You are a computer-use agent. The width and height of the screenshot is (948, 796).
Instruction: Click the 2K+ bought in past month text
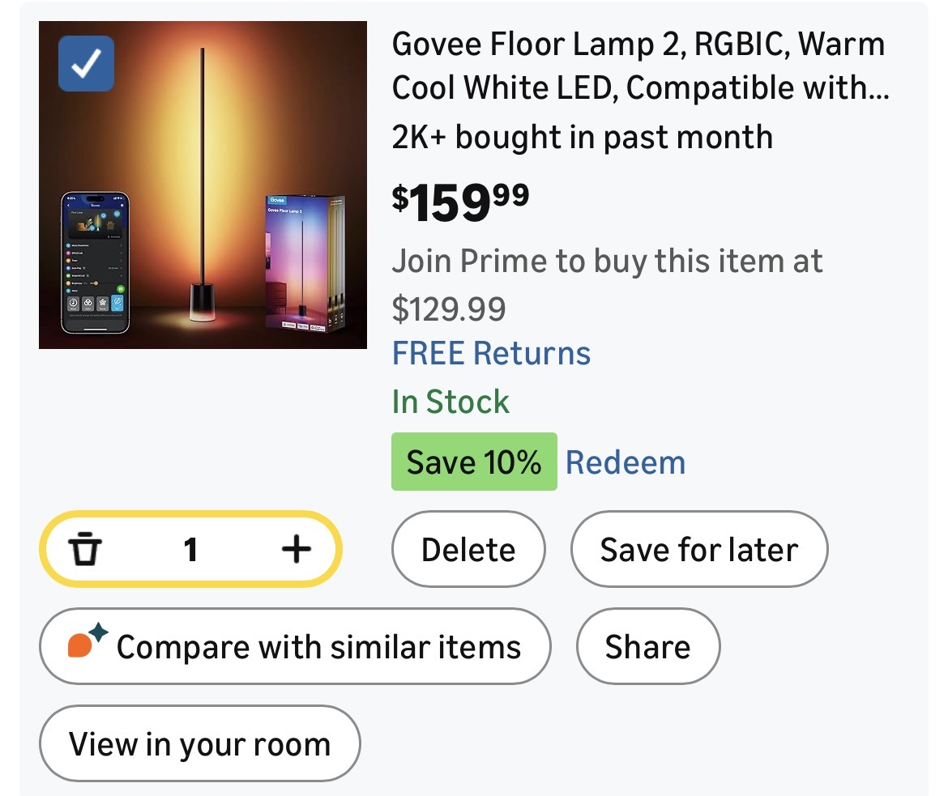582,137
